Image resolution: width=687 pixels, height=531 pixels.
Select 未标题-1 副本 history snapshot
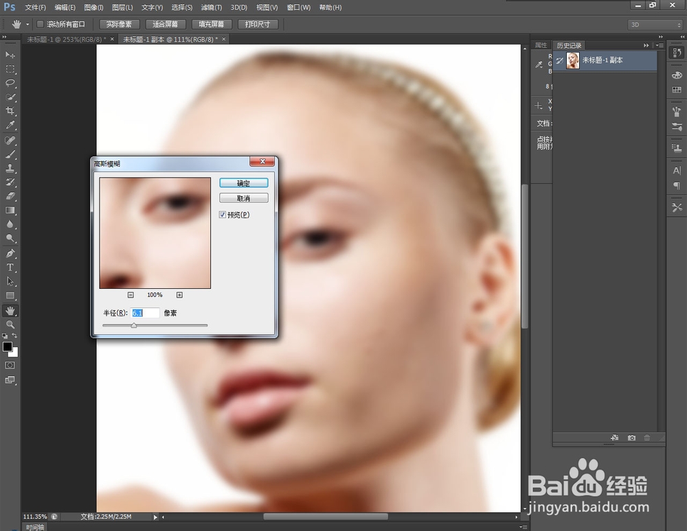pyautogui.click(x=605, y=60)
